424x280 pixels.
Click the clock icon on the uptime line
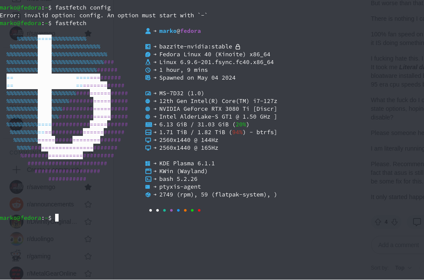pyautogui.click(x=148, y=70)
